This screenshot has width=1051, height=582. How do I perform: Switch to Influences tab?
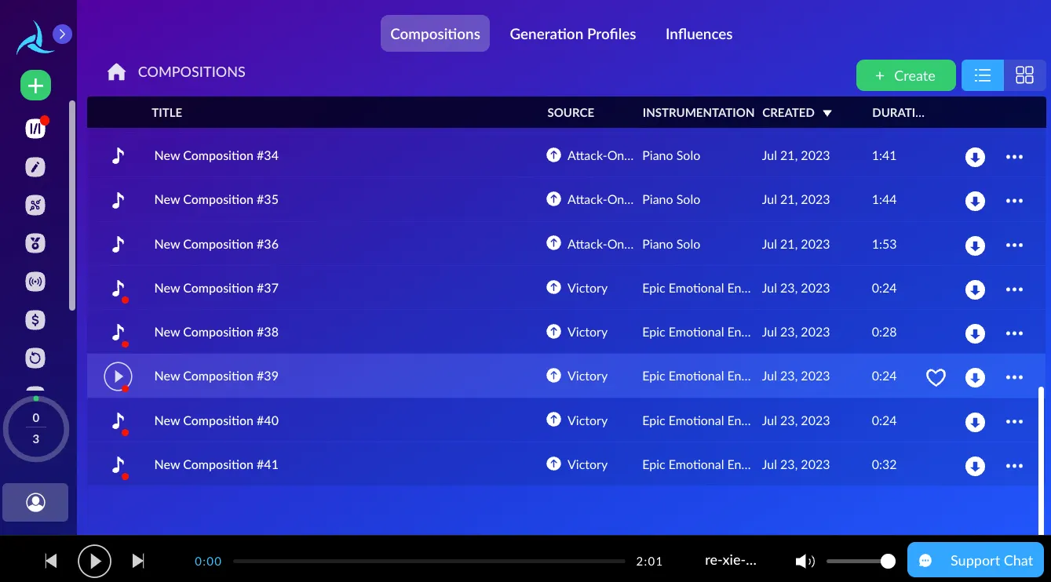699,34
